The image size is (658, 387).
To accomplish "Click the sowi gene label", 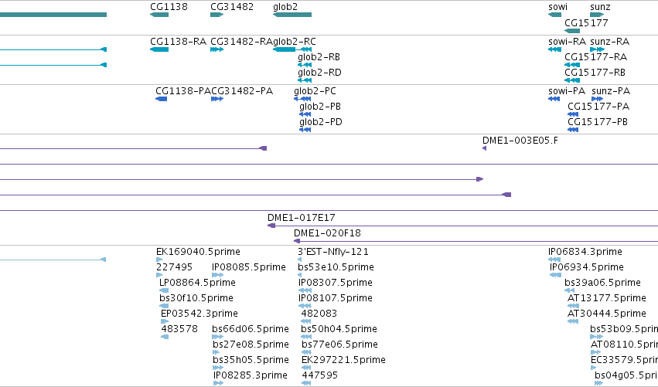I will (557, 7).
